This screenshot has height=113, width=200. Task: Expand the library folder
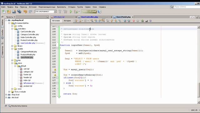click(12, 46)
